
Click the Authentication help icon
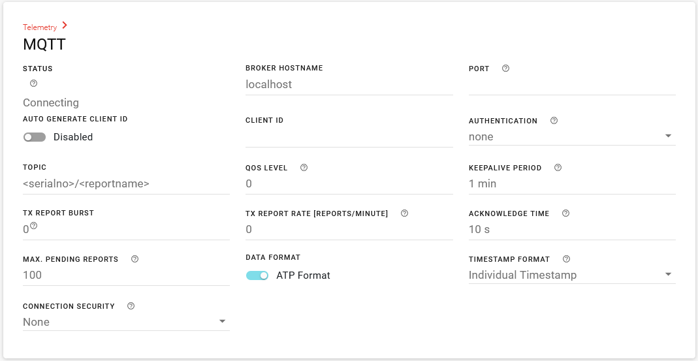(x=554, y=121)
